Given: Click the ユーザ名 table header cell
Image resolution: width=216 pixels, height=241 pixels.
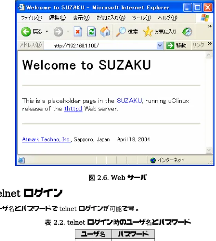Looking at the screenshot, I should point(93,234).
